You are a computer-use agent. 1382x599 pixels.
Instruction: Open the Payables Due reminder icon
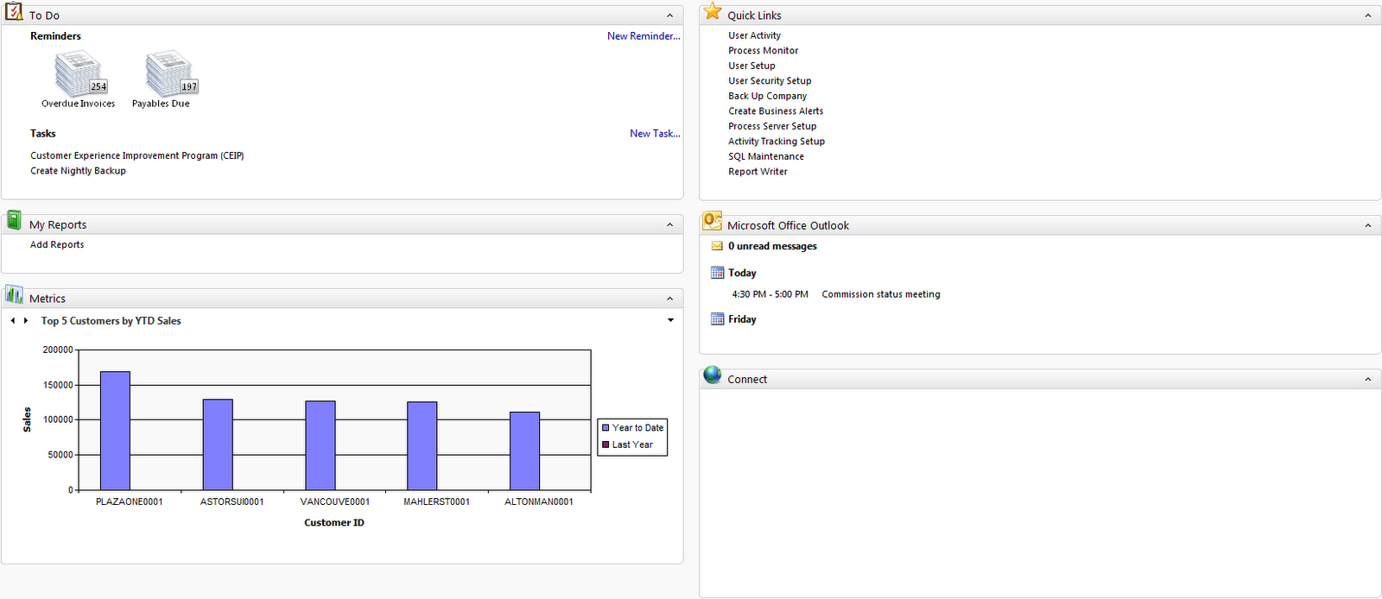pos(172,73)
